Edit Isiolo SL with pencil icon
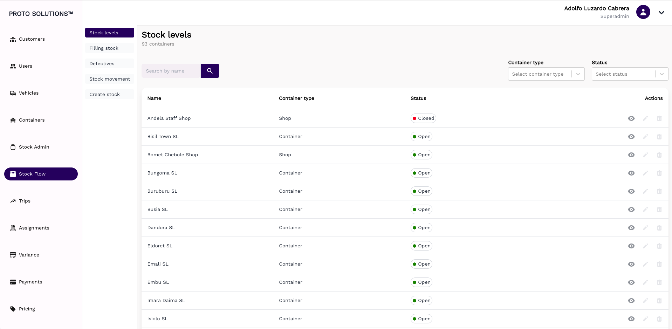 (645, 319)
